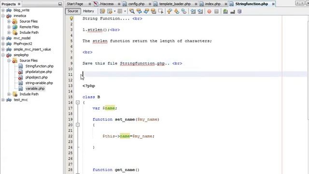Screen dimensions: 309x174
Task: Click the '<?php' opening tag text
Action: (89, 86)
